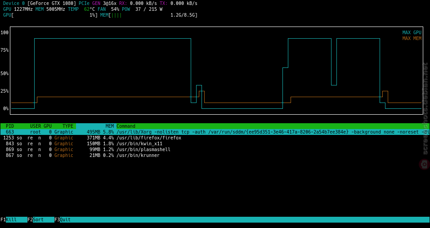This screenshot has width=430, height=228.
Task: Click the PID column header
Action: coord(10,126)
